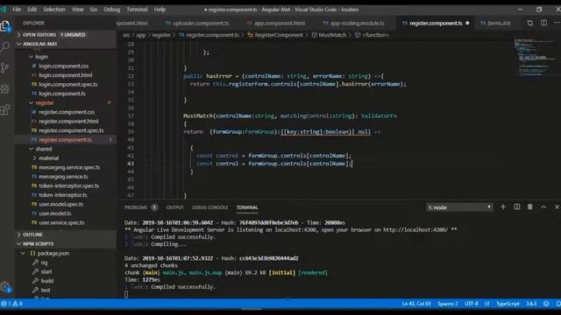This screenshot has width=561, height=315.
Task: Collapse the shared folder
Action: point(43,149)
